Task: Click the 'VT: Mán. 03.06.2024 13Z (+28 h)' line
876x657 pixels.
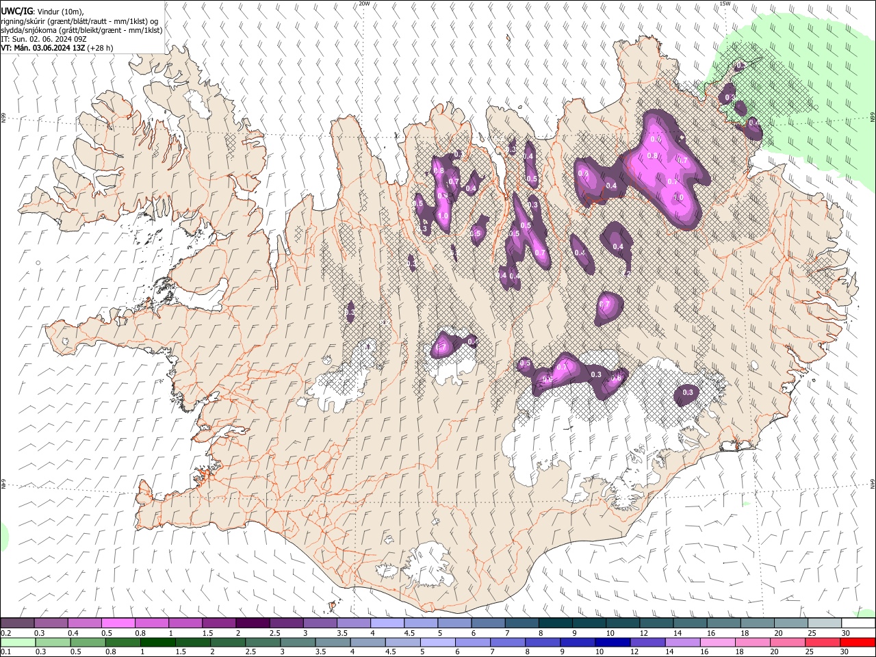Action: [57, 48]
